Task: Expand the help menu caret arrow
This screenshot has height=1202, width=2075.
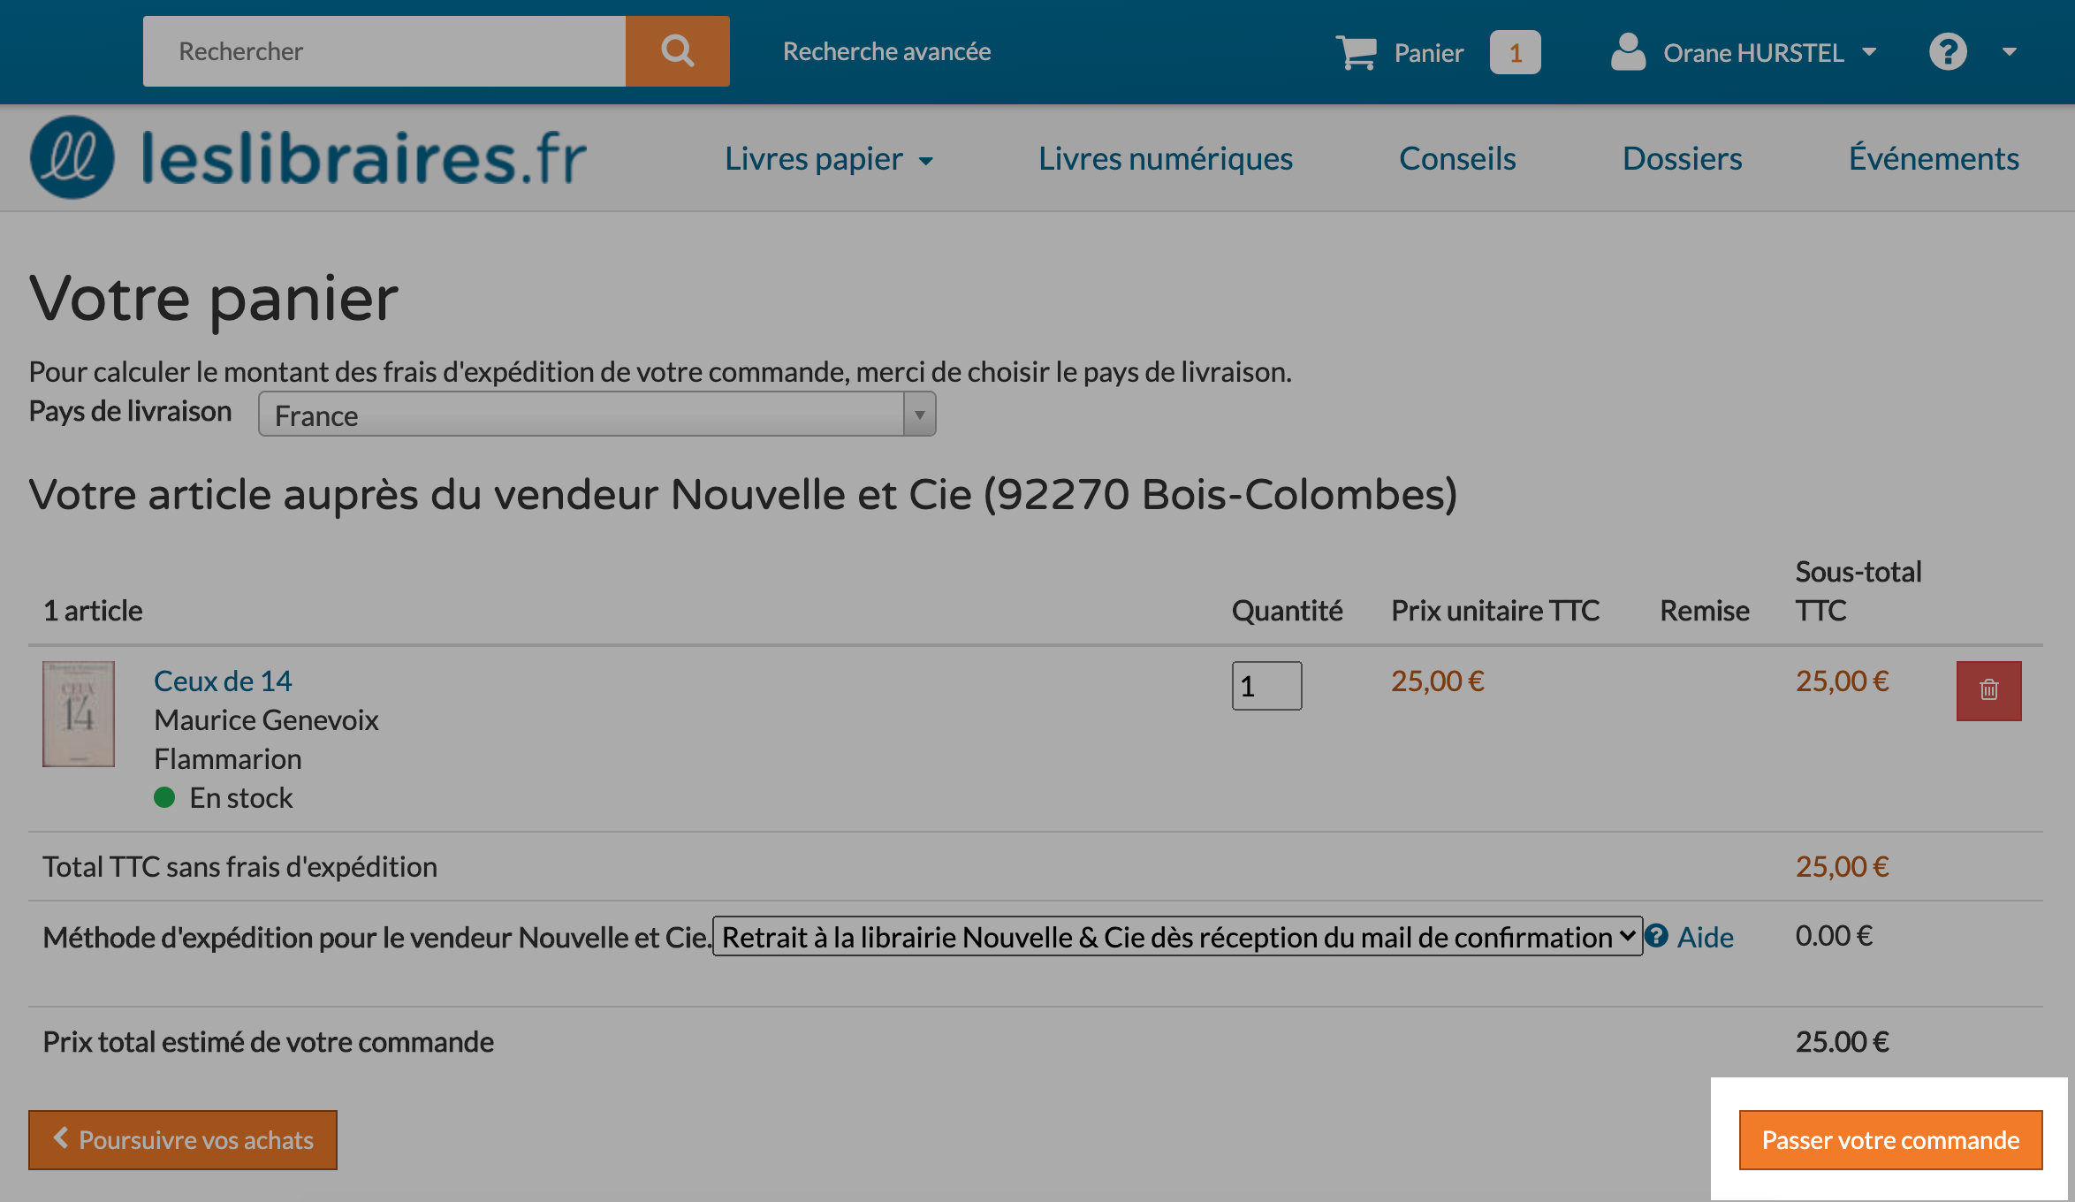Action: (2010, 52)
